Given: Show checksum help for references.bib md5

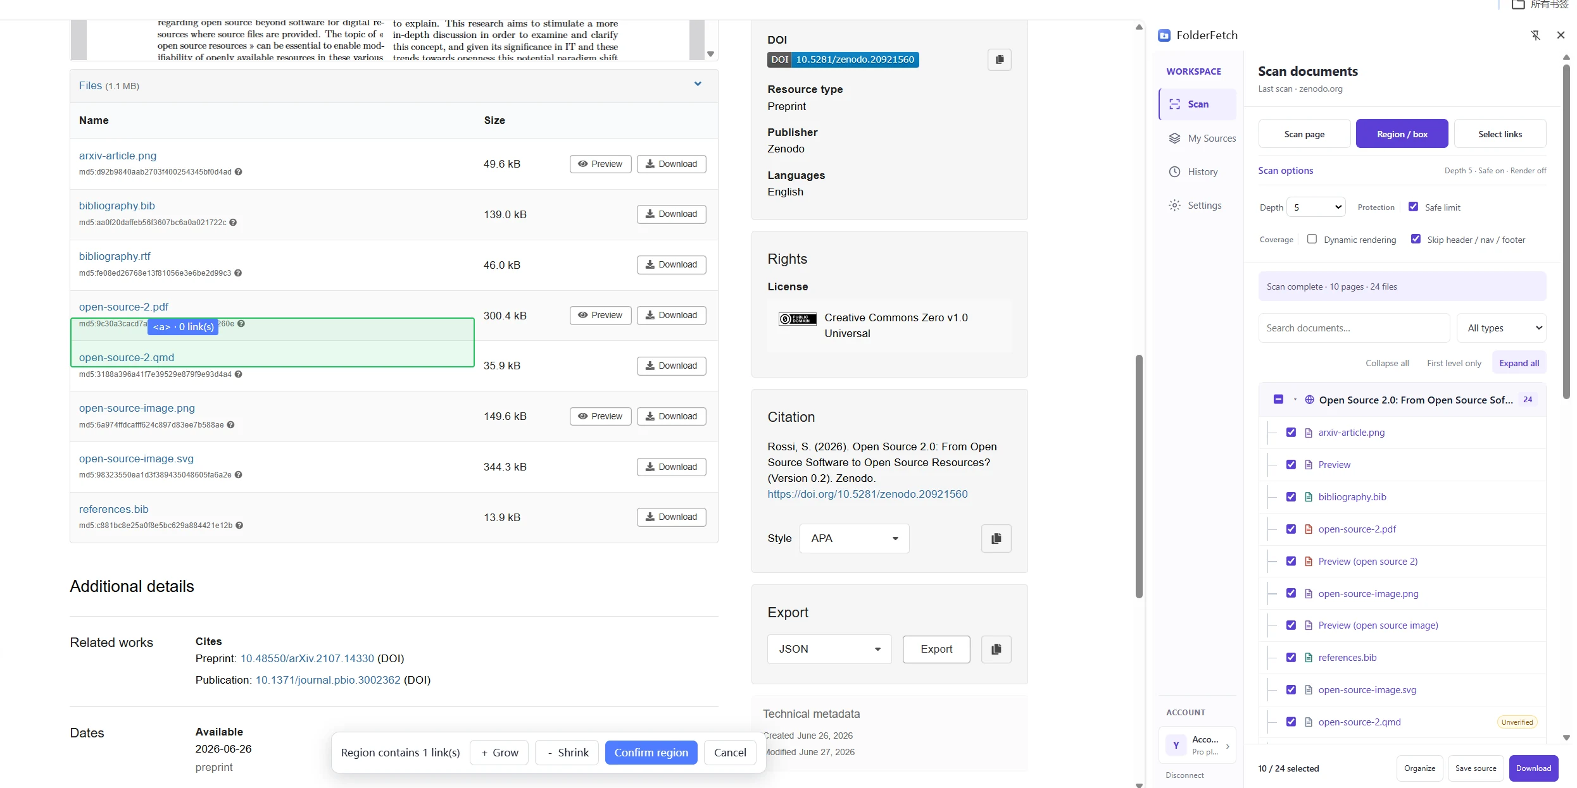Looking at the screenshot, I should pos(239,526).
